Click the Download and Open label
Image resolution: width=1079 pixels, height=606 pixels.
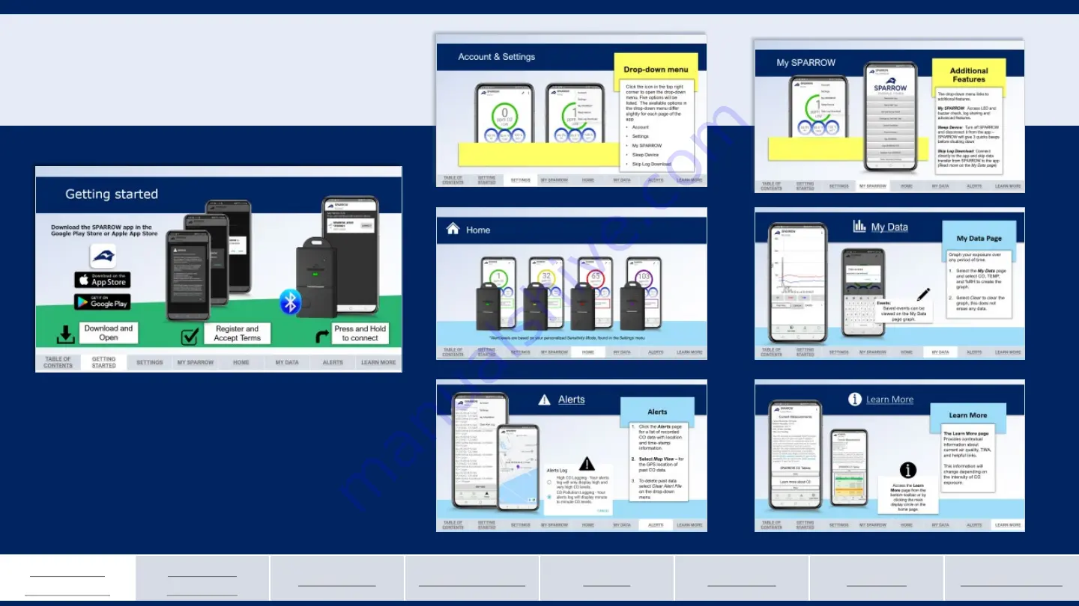click(109, 333)
